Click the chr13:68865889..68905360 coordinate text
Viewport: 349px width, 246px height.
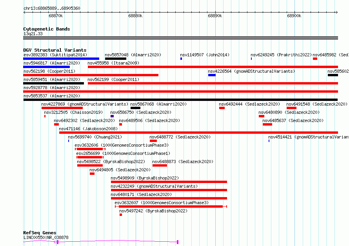[x=52, y=8]
